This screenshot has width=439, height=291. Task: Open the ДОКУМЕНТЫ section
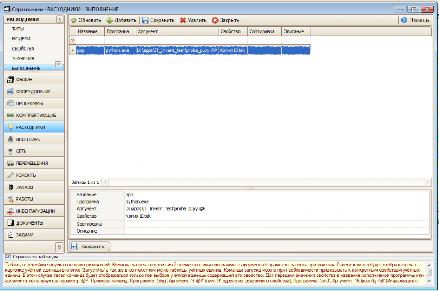(x=34, y=223)
